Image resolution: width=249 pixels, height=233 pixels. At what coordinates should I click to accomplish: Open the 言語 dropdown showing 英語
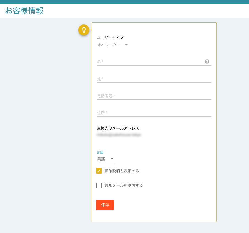click(x=106, y=159)
